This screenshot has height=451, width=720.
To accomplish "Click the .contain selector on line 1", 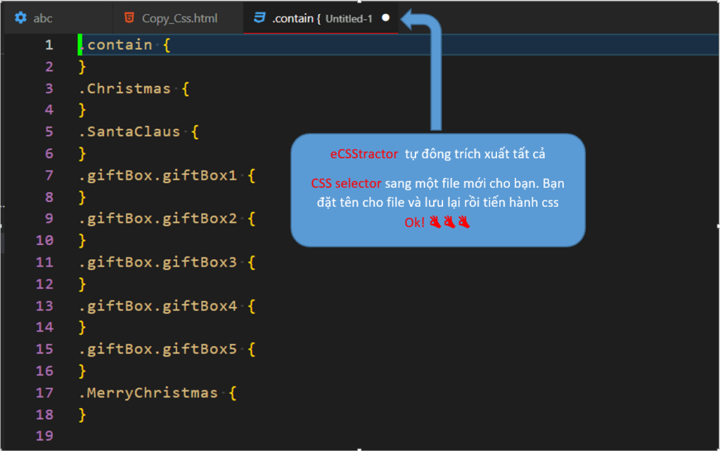I will coord(116,45).
